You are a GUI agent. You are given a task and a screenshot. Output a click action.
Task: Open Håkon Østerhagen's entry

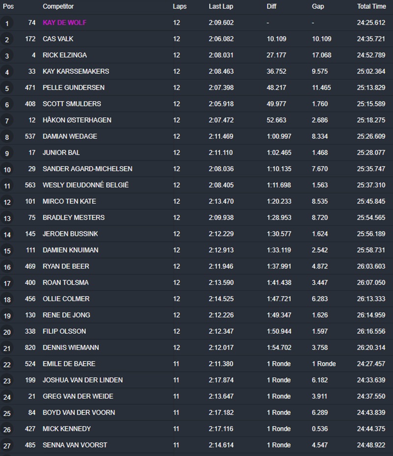tap(77, 120)
